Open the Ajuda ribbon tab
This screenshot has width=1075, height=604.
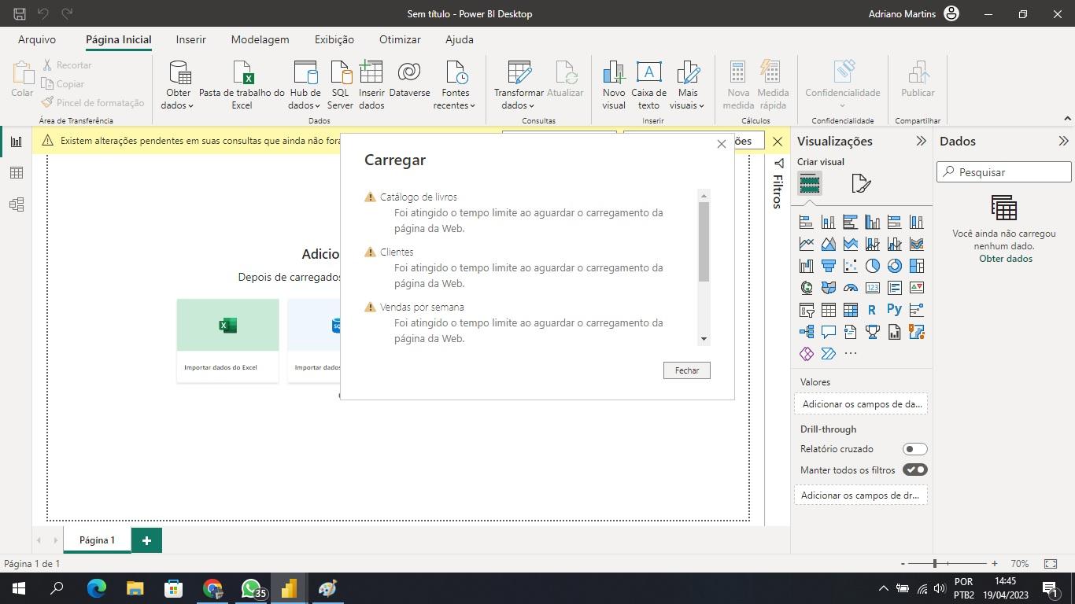[460, 39]
